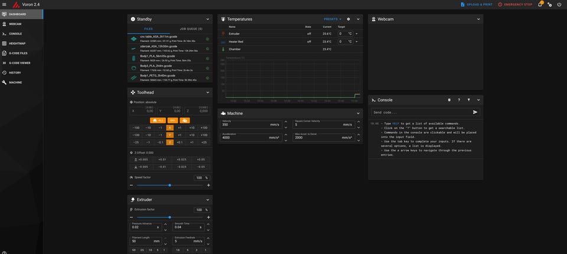This screenshot has width=567, height=254.
Task: Click the Smooth Time input field
Action: click(189, 227)
